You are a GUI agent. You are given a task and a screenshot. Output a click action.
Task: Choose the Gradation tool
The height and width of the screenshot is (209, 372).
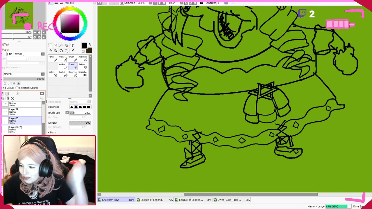coord(83,73)
